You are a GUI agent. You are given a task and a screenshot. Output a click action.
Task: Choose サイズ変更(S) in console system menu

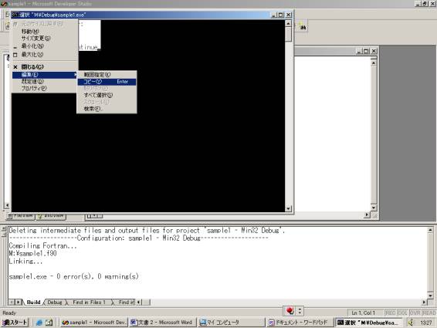(x=45, y=38)
